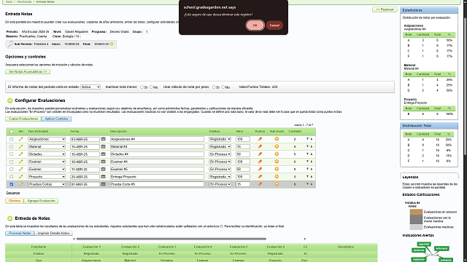Click edit pencil on Entrega Proyecto row

(x=20, y=177)
